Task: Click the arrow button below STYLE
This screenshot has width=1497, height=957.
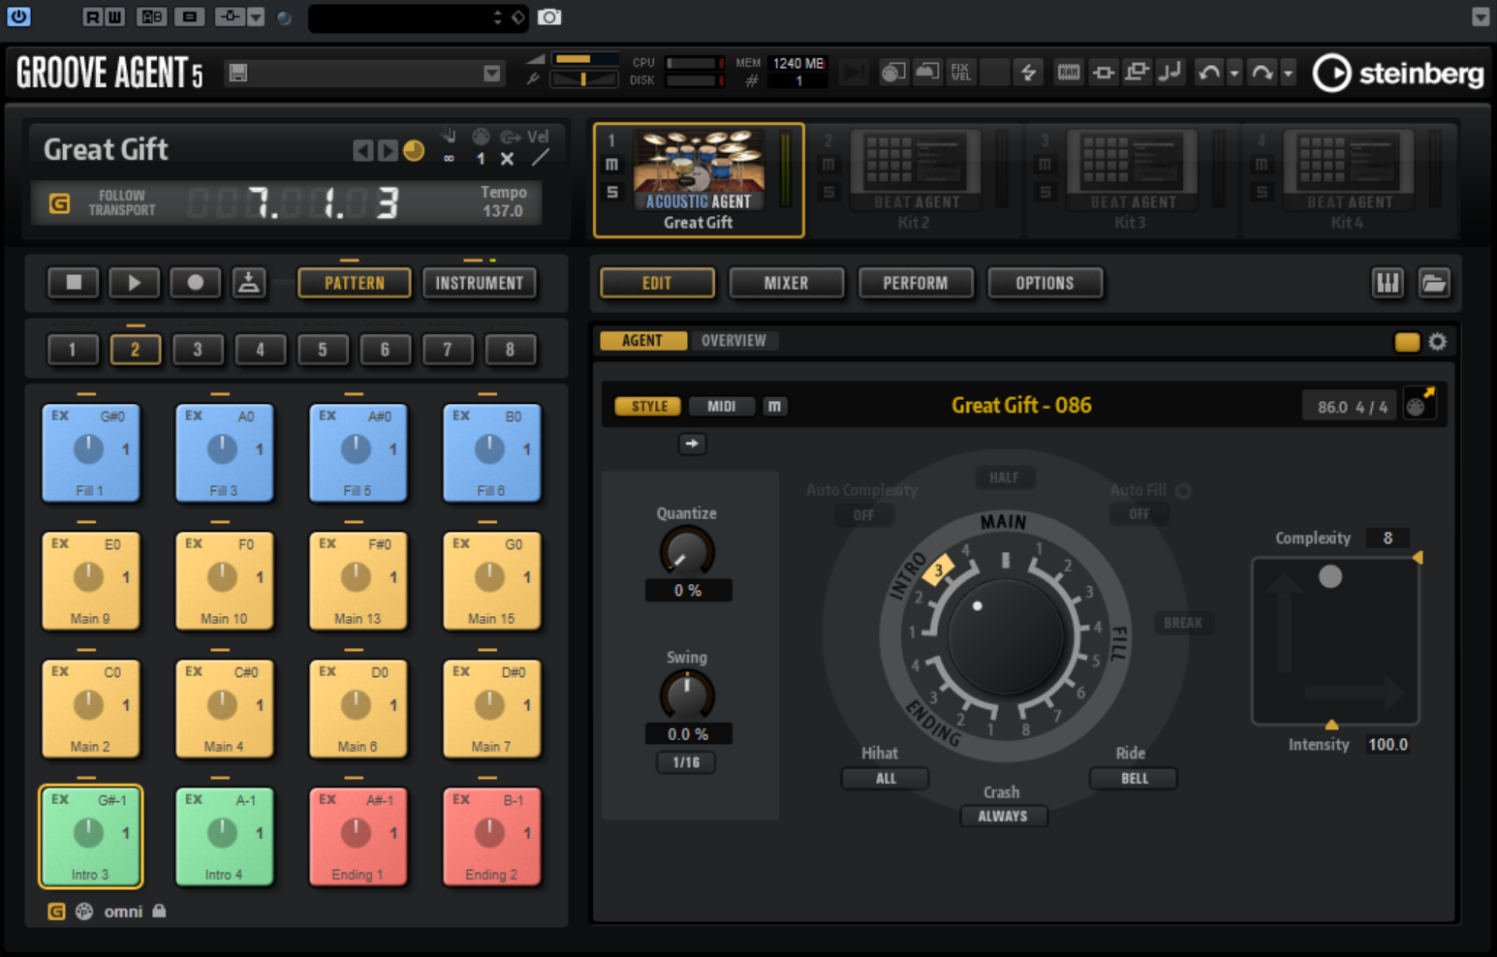Action: pos(692,444)
